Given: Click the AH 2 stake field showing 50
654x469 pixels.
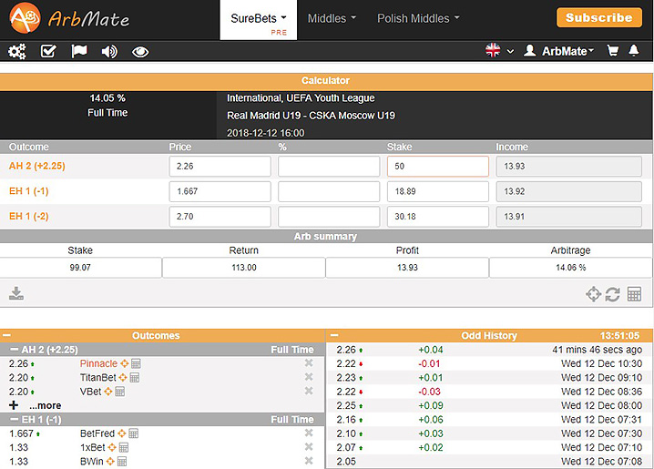Looking at the screenshot, I should [438, 167].
